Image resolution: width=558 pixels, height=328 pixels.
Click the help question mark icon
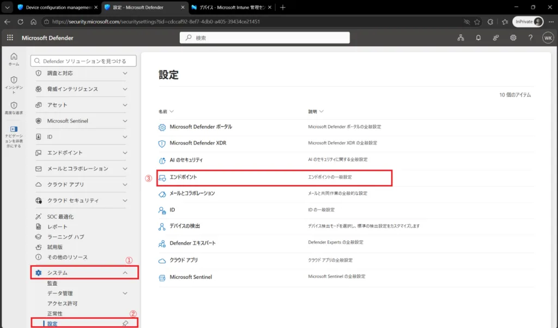pos(531,38)
